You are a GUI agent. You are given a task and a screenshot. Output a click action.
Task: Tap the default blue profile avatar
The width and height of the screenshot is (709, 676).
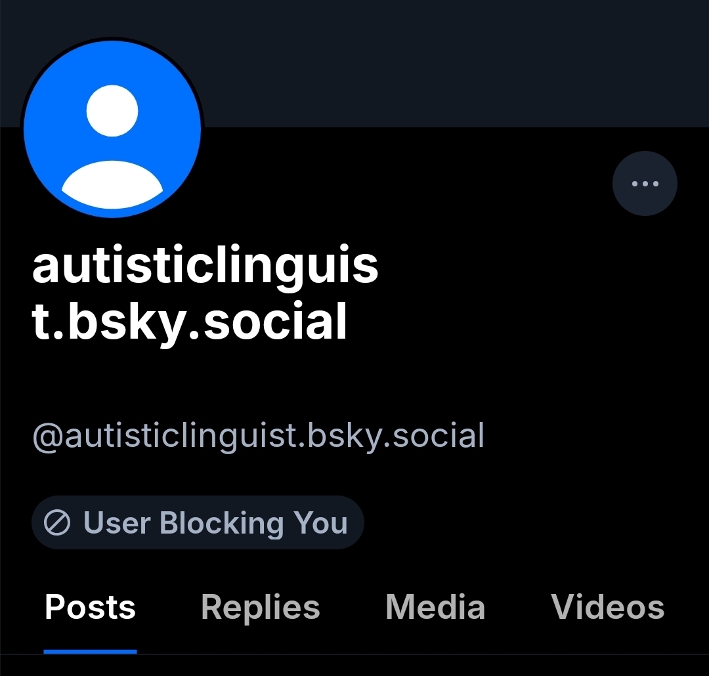(x=112, y=129)
